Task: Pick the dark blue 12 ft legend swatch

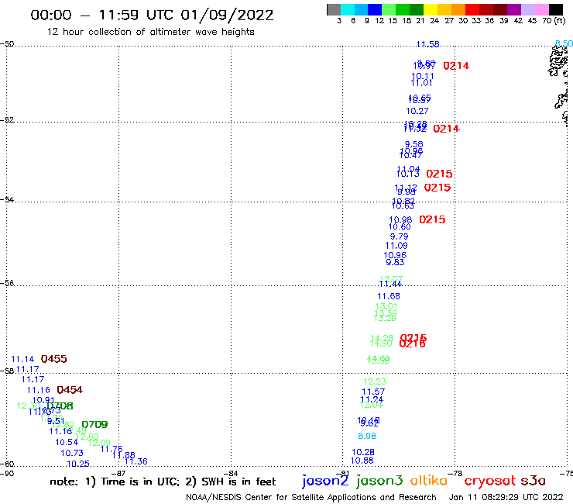Action: click(x=375, y=9)
